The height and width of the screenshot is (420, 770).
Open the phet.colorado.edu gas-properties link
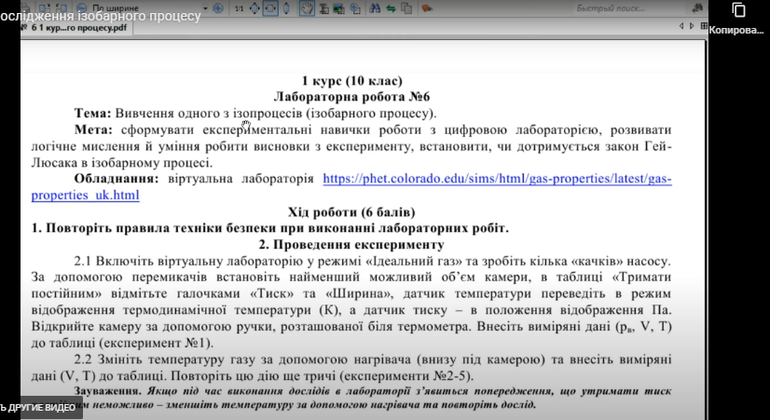[497, 179]
